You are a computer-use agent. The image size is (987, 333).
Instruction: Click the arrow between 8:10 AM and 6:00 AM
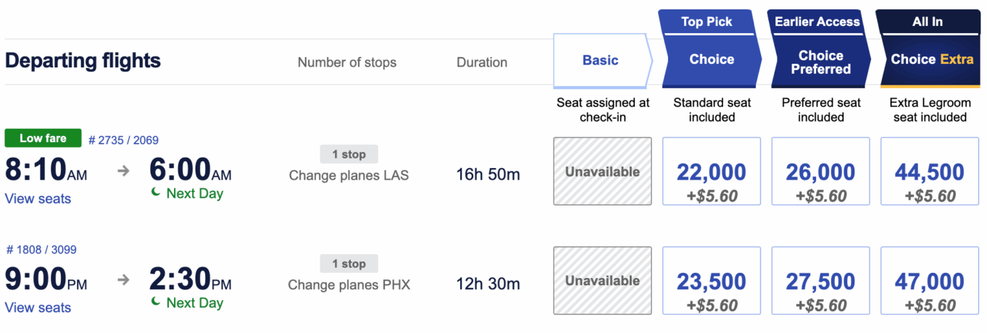pyautogui.click(x=123, y=171)
